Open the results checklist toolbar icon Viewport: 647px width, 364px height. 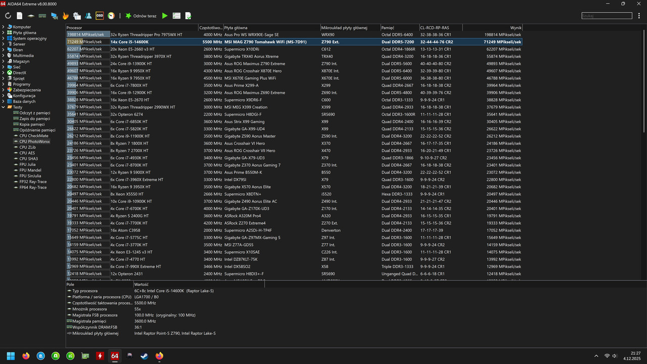[x=176, y=16]
